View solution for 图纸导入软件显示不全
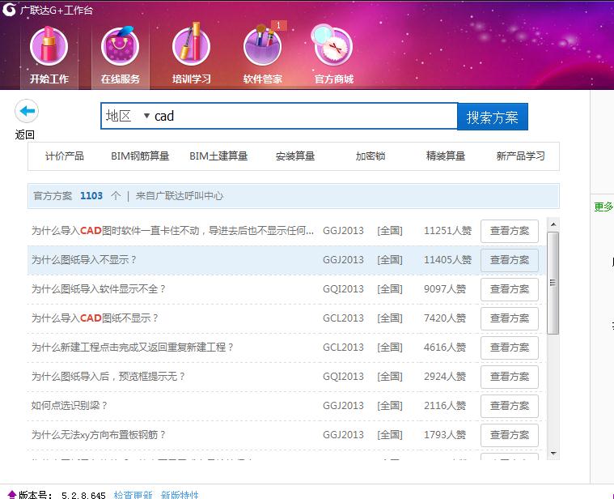The height and width of the screenshot is (499, 614). (x=510, y=289)
